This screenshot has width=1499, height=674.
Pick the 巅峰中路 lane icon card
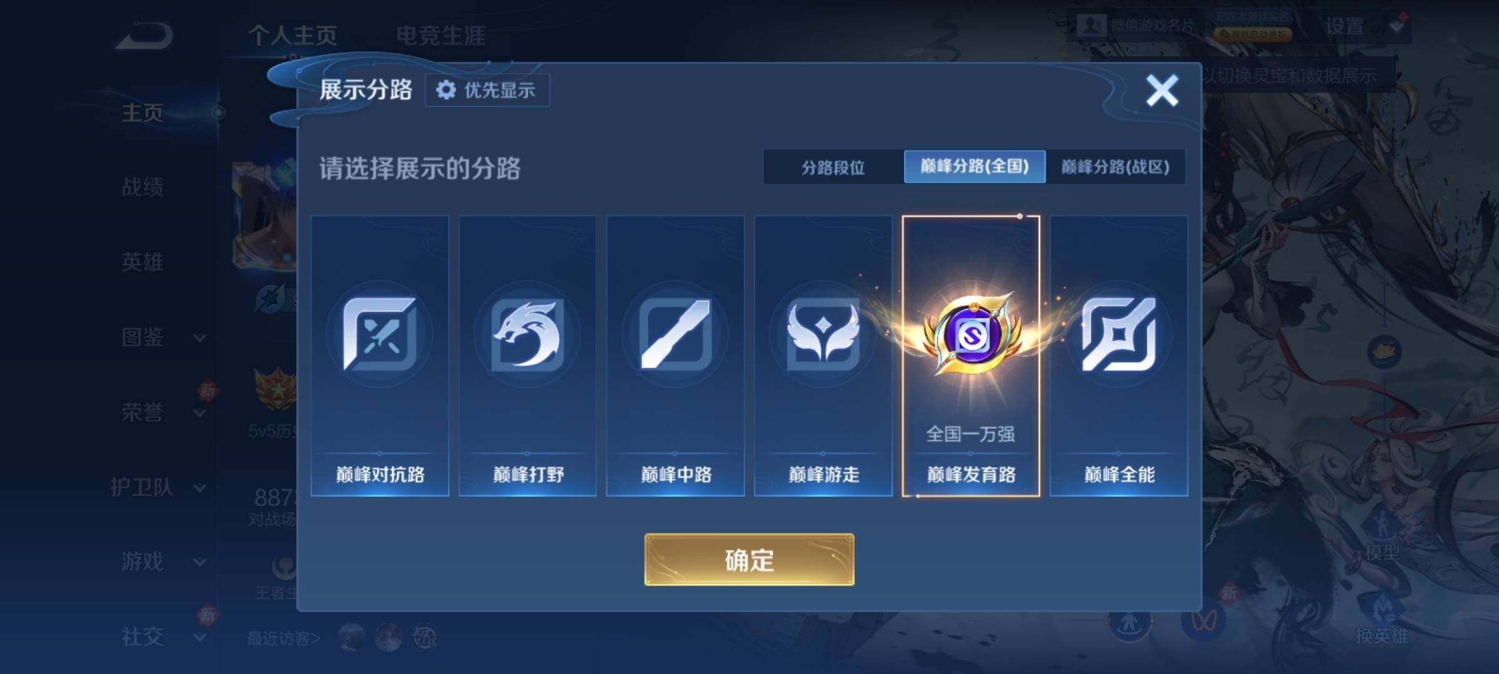[x=675, y=356]
